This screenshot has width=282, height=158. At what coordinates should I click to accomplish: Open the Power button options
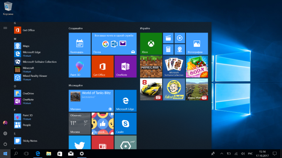(x=5, y=144)
